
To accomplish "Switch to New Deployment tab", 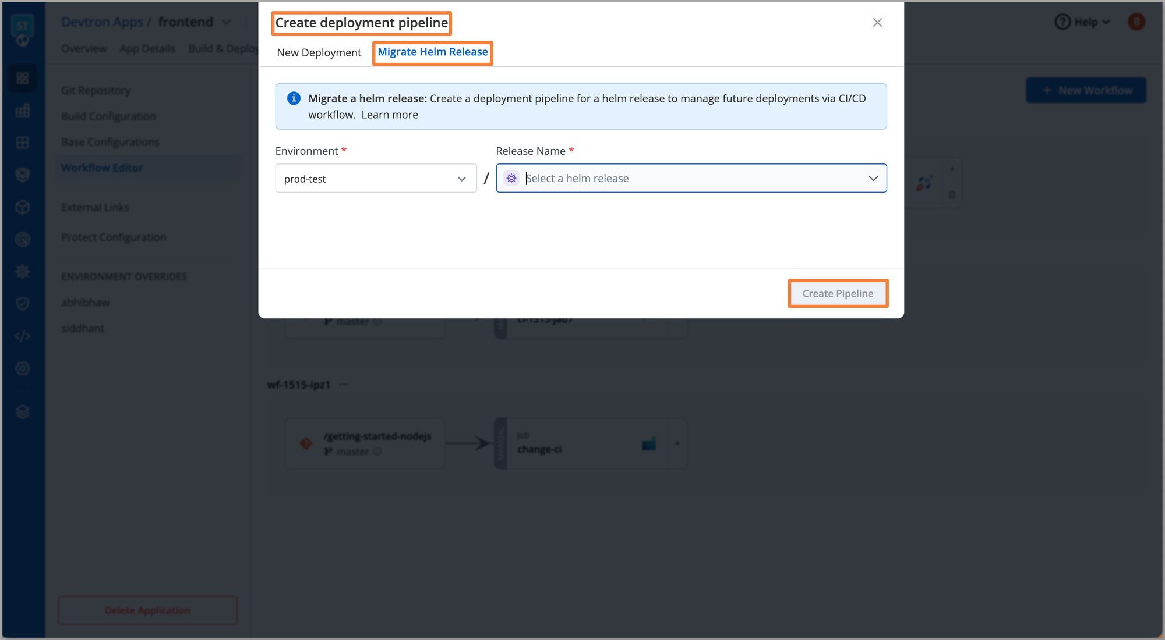I will pyautogui.click(x=319, y=51).
